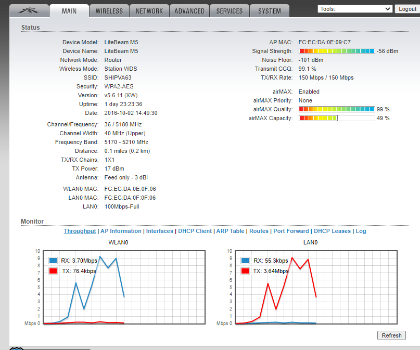The image size is (420, 350).
Task: Click the Antenna value Feed only - 3 dBi
Action: [x=126, y=177]
